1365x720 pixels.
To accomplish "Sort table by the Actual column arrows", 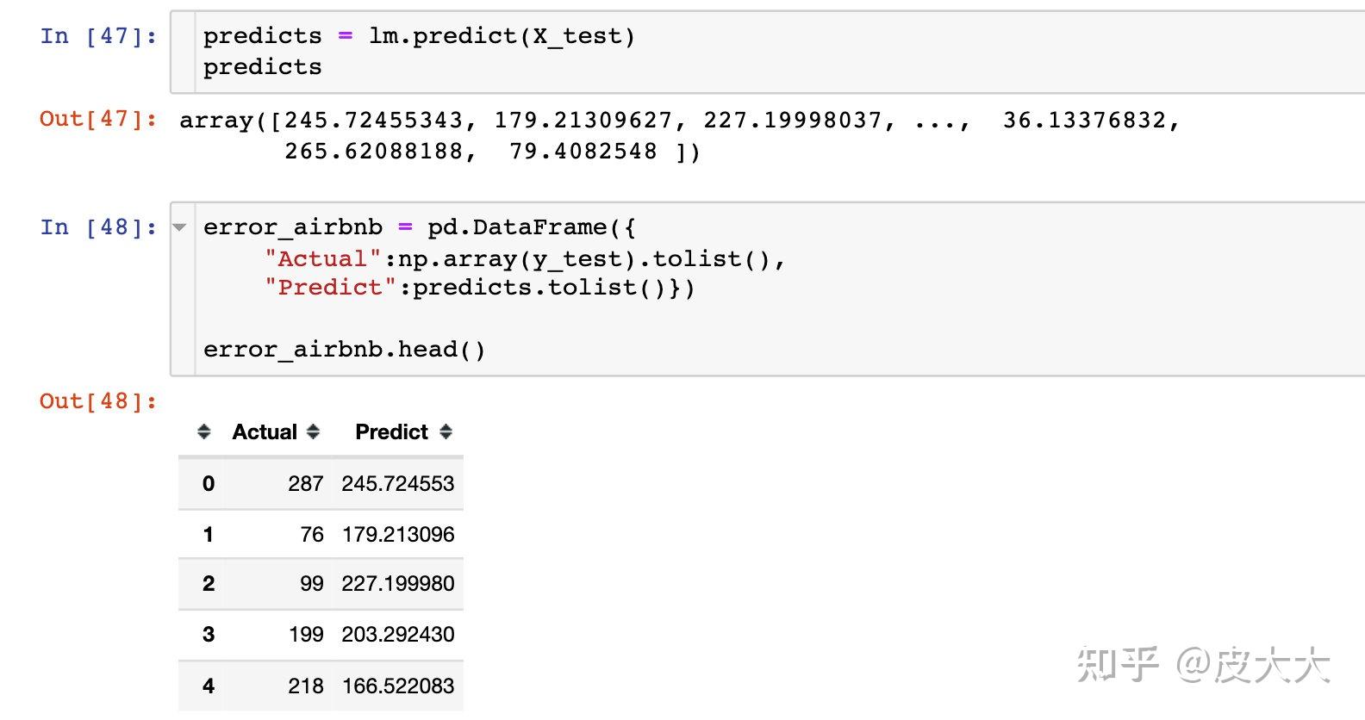I will pos(313,431).
